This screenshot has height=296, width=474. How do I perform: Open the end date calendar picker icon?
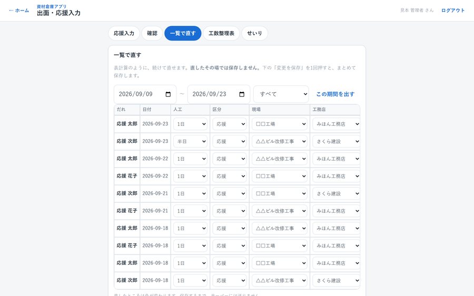pos(242,94)
